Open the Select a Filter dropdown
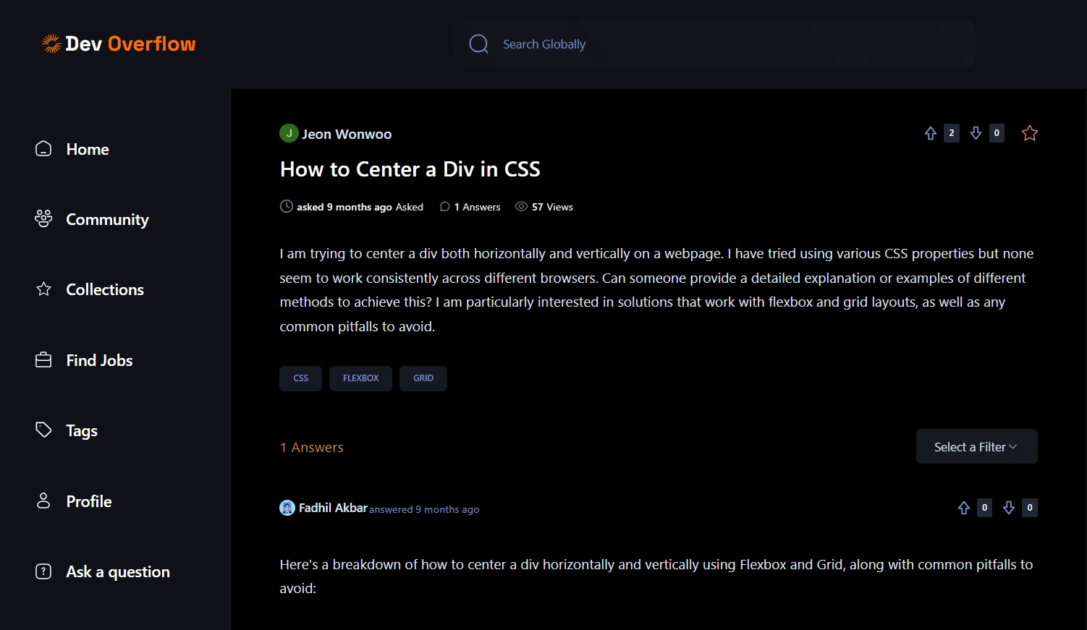The image size is (1087, 630). (977, 446)
